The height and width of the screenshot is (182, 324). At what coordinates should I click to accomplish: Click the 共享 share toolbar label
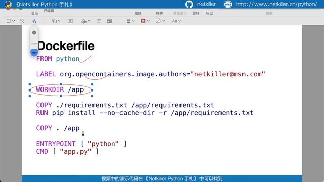point(159,13)
